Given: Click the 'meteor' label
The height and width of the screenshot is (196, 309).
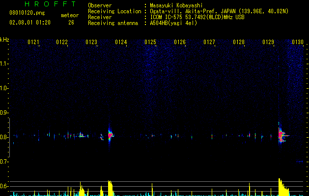Looking at the screenshot, I should coord(70,15).
